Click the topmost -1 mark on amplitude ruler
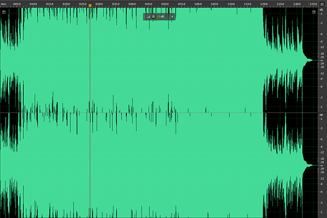327x218 pixels. click(x=322, y=15)
